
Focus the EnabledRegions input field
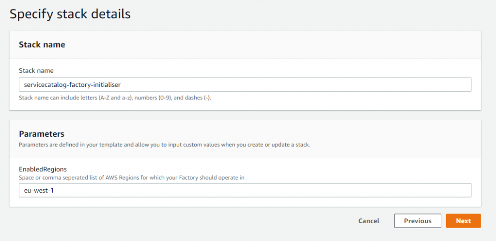[245, 190]
